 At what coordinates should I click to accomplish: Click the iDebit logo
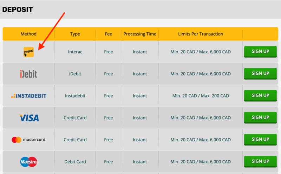[28, 74]
